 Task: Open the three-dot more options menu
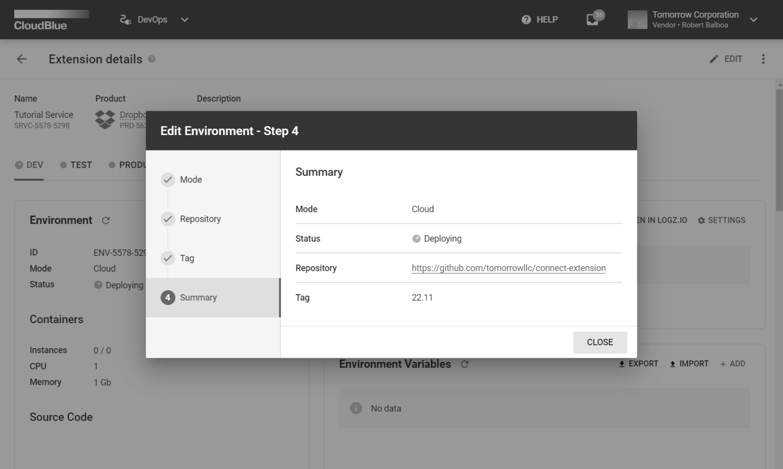tap(763, 59)
